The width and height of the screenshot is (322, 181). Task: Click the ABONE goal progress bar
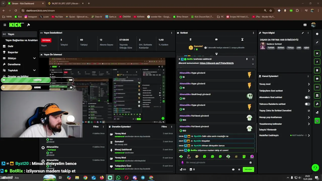[x=37, y=87]
